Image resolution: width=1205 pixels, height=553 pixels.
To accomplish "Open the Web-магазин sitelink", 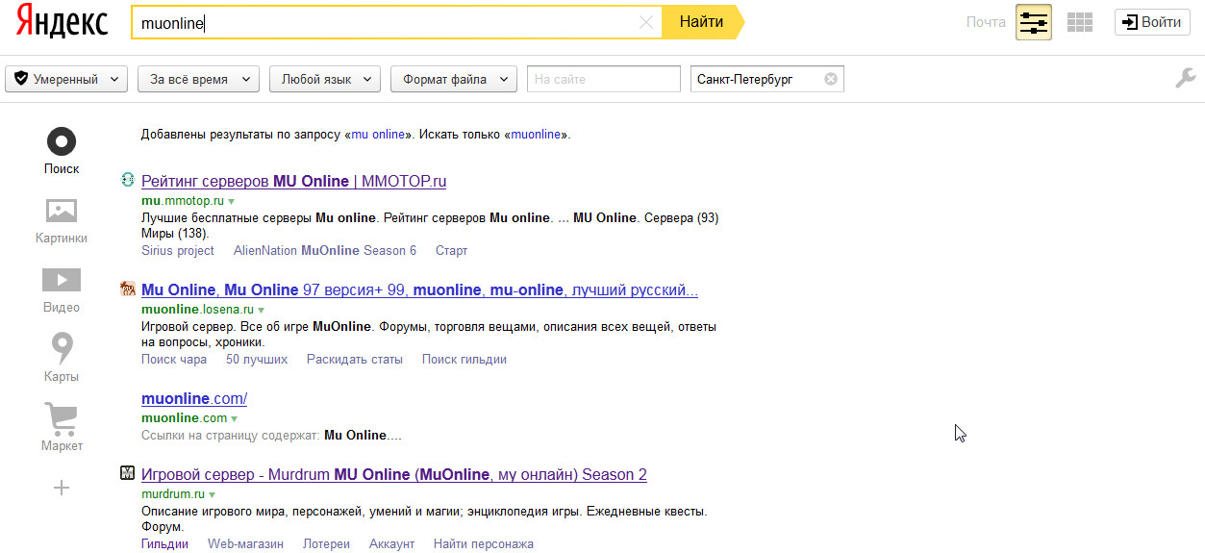I will coord(245,543).
